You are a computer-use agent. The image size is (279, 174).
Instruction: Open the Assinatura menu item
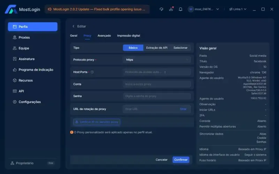coord(33,59)
